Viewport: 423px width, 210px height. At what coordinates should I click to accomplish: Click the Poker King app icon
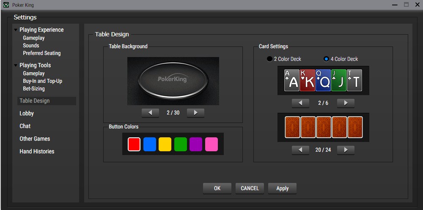6,5
